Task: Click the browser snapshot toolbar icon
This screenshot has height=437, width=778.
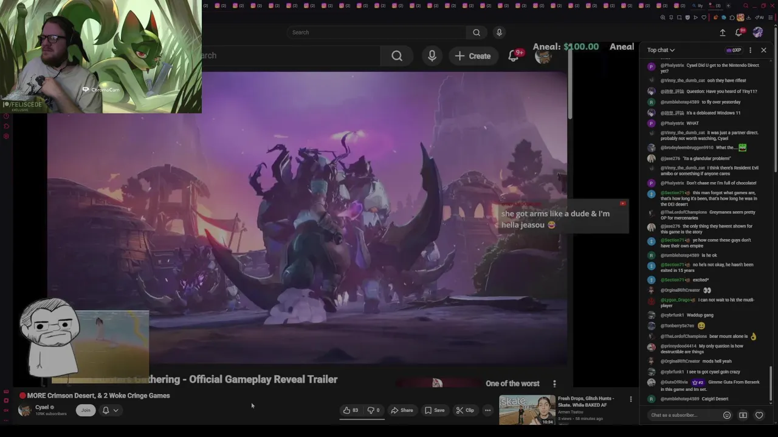Action: [x=679, y=18]
